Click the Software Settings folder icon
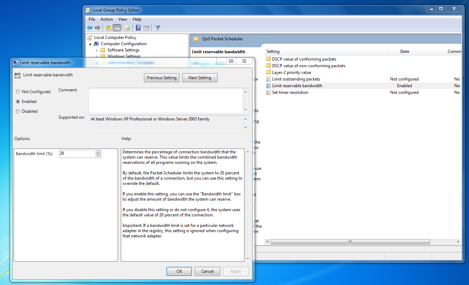The image size is (469, 285). 103,50
